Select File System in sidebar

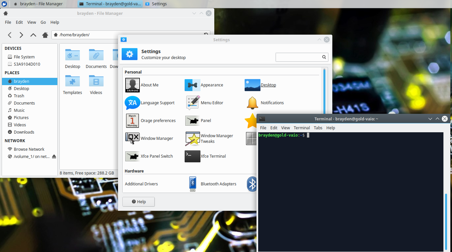pos(30,57)
